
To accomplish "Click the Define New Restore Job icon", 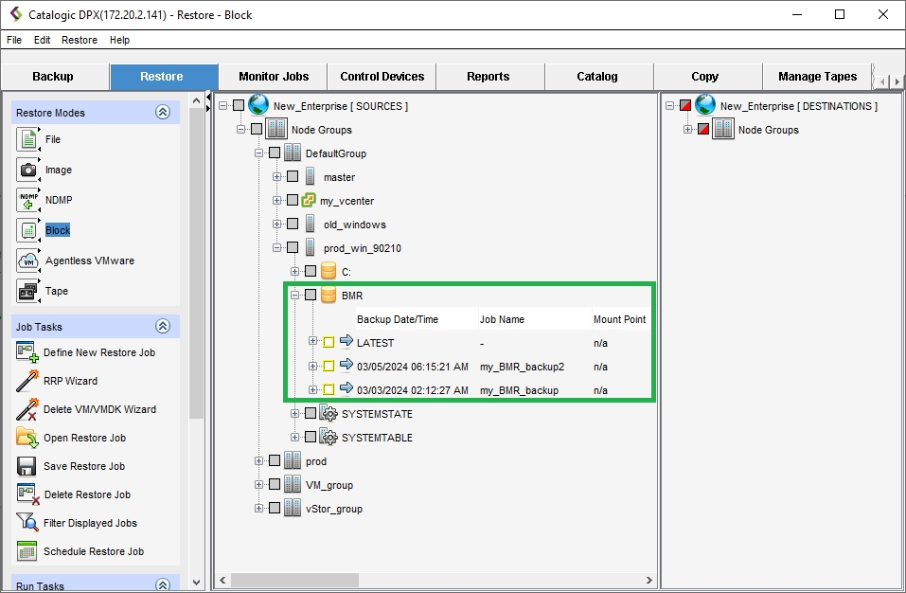I will [27, 352].
